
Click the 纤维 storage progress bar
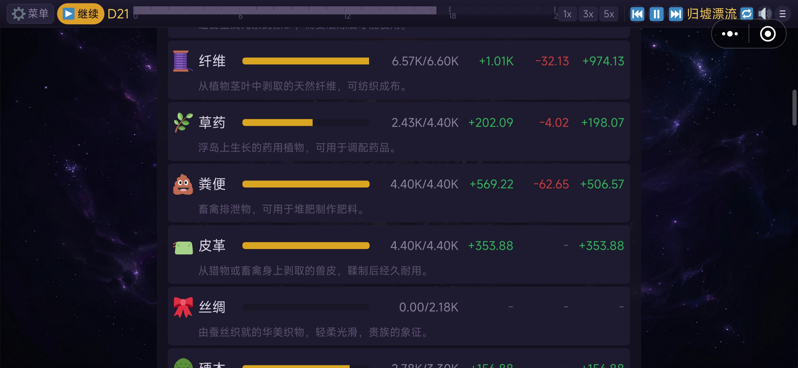pyautogui.click(x=306, y=61)
